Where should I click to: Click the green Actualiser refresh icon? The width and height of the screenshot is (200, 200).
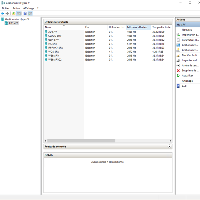178,76
